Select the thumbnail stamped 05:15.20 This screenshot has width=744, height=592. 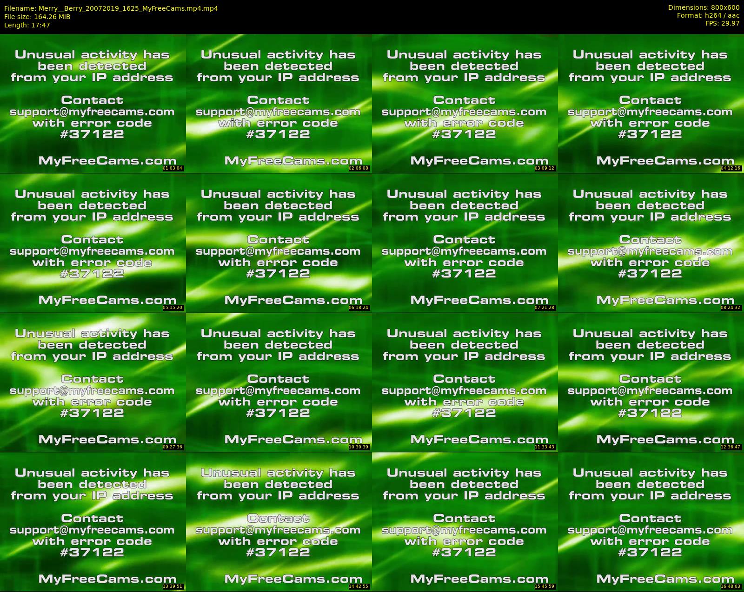93,243
